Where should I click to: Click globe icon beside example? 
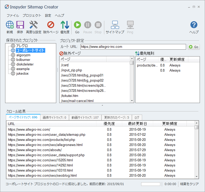click(13, 69)
